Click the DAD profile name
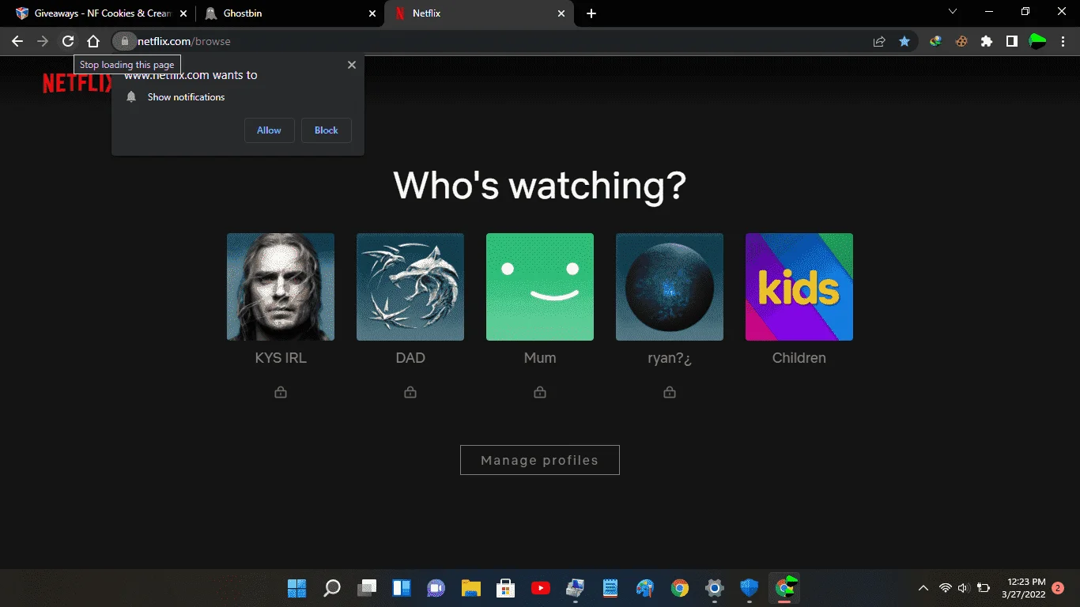The width and height of the screenshot is (1080, 607). (410, 358)
